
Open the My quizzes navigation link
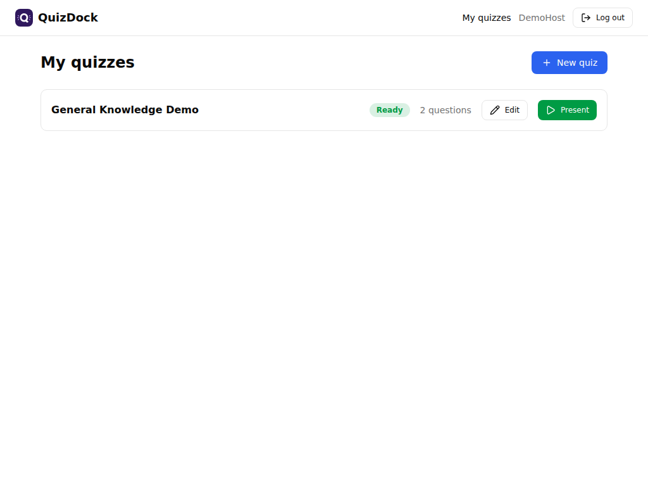point(487,18)
